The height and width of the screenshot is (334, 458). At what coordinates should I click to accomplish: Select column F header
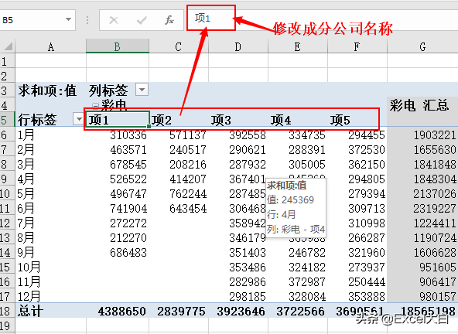point(357,46)
